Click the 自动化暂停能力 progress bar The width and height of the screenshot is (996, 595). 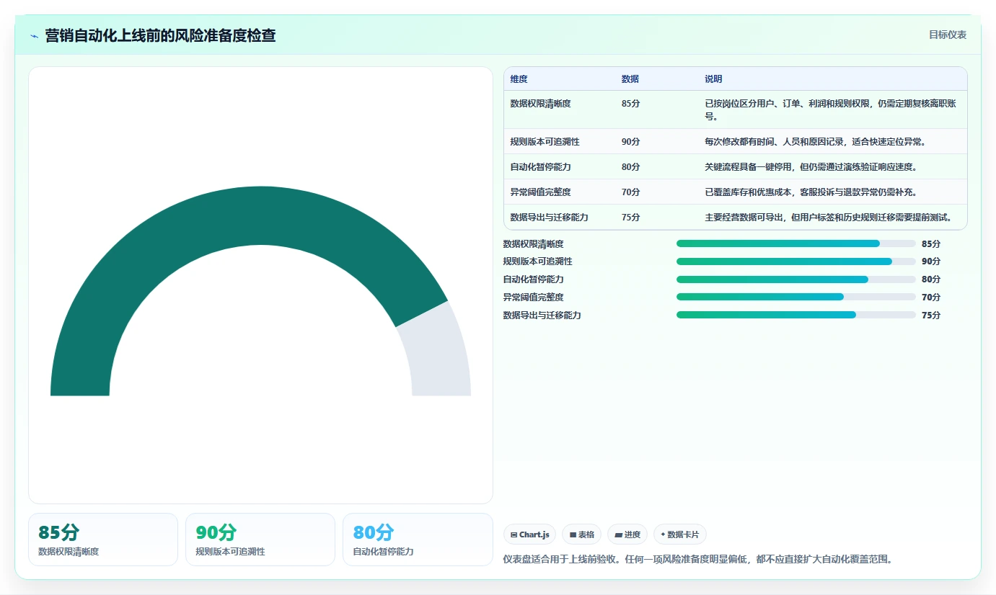tap(796, 279)
